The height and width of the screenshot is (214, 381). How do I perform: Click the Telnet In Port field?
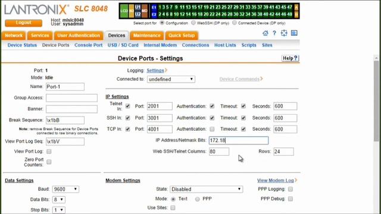tap(160, 106)
